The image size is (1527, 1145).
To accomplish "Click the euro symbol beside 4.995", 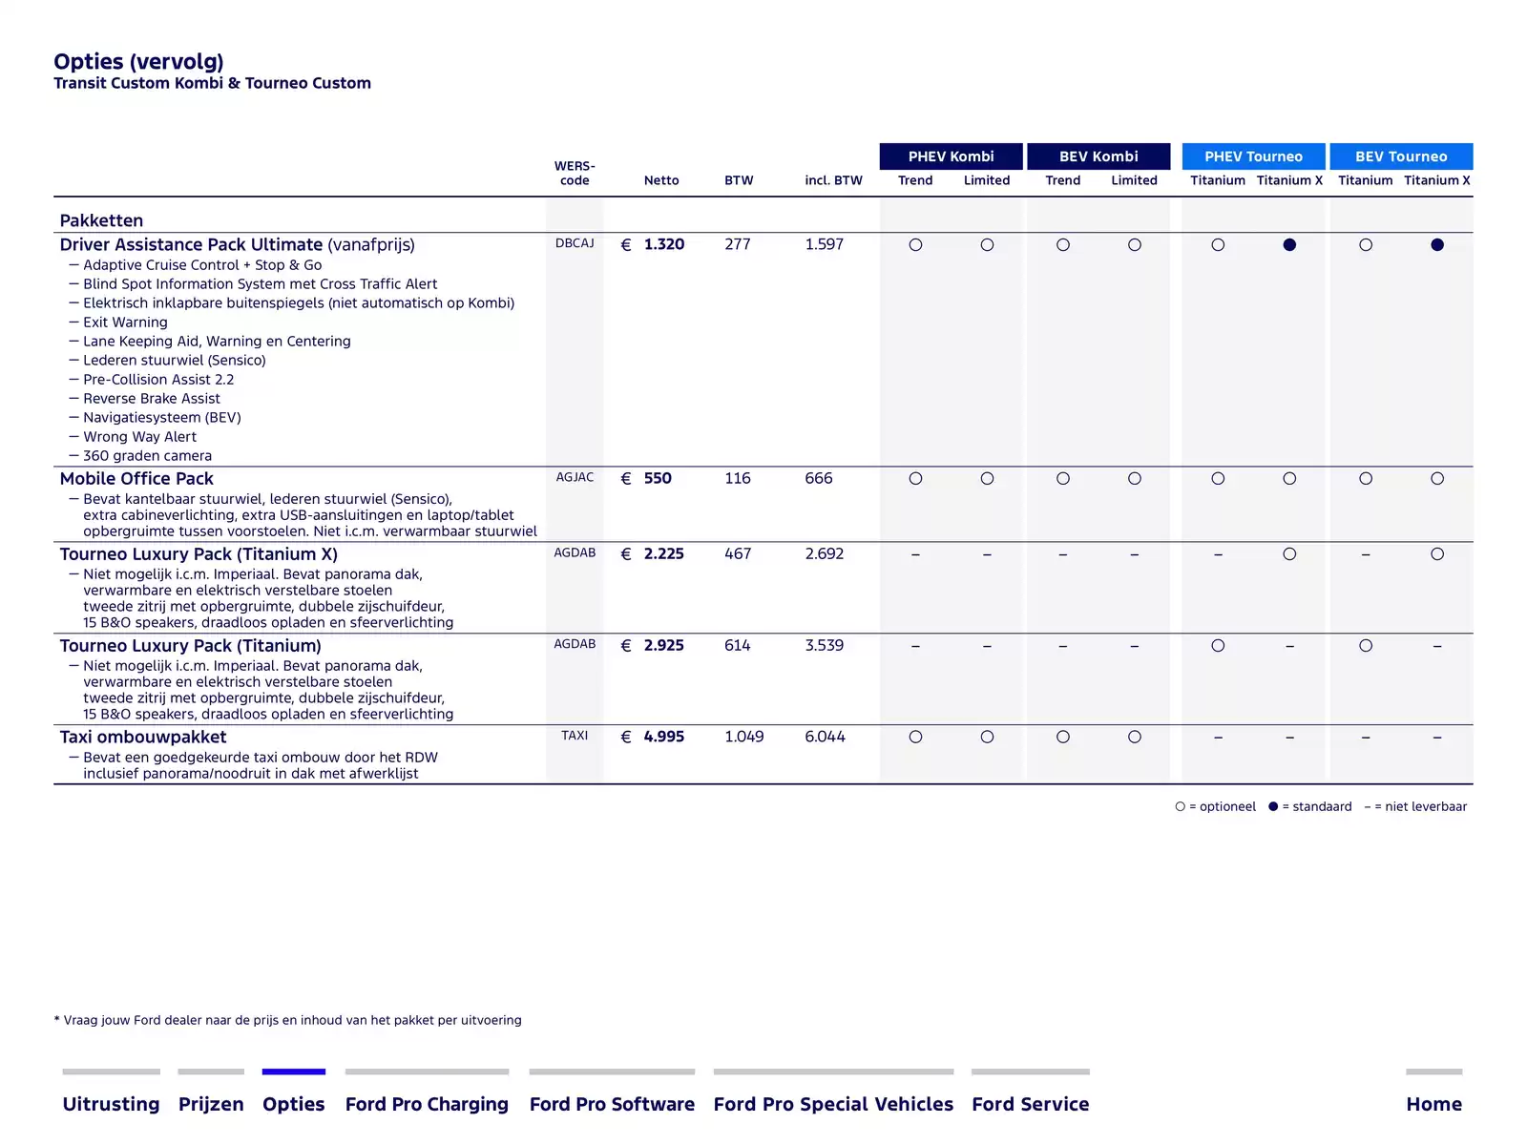I will [x=626, y=737].
